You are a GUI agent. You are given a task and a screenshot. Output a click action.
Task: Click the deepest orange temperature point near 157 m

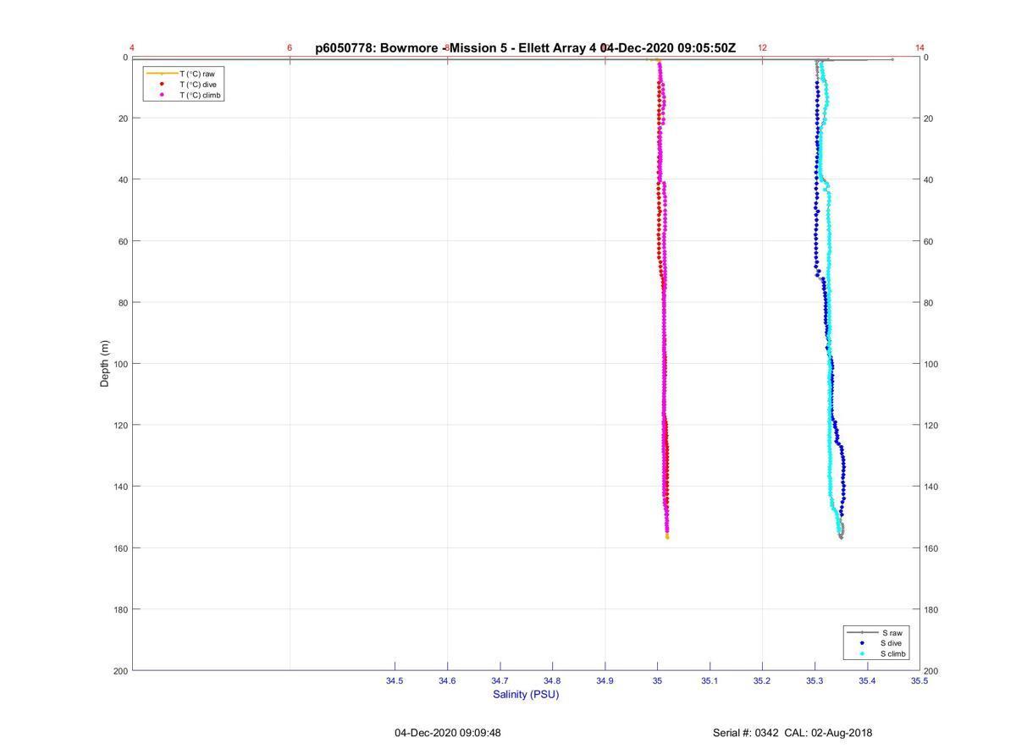pos(667,537)
